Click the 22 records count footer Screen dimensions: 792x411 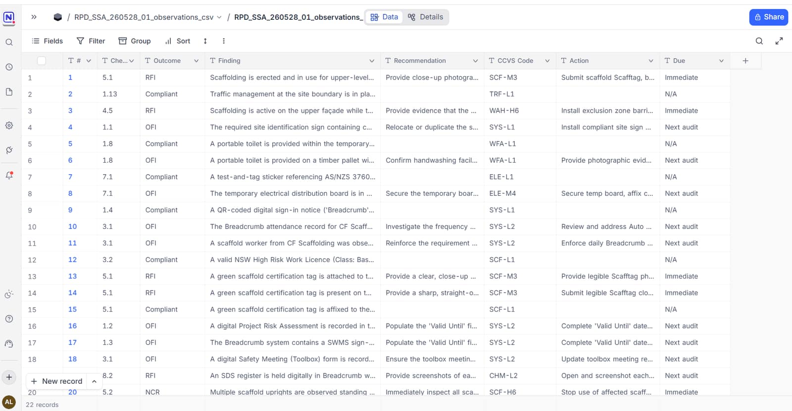click(42, 405)
